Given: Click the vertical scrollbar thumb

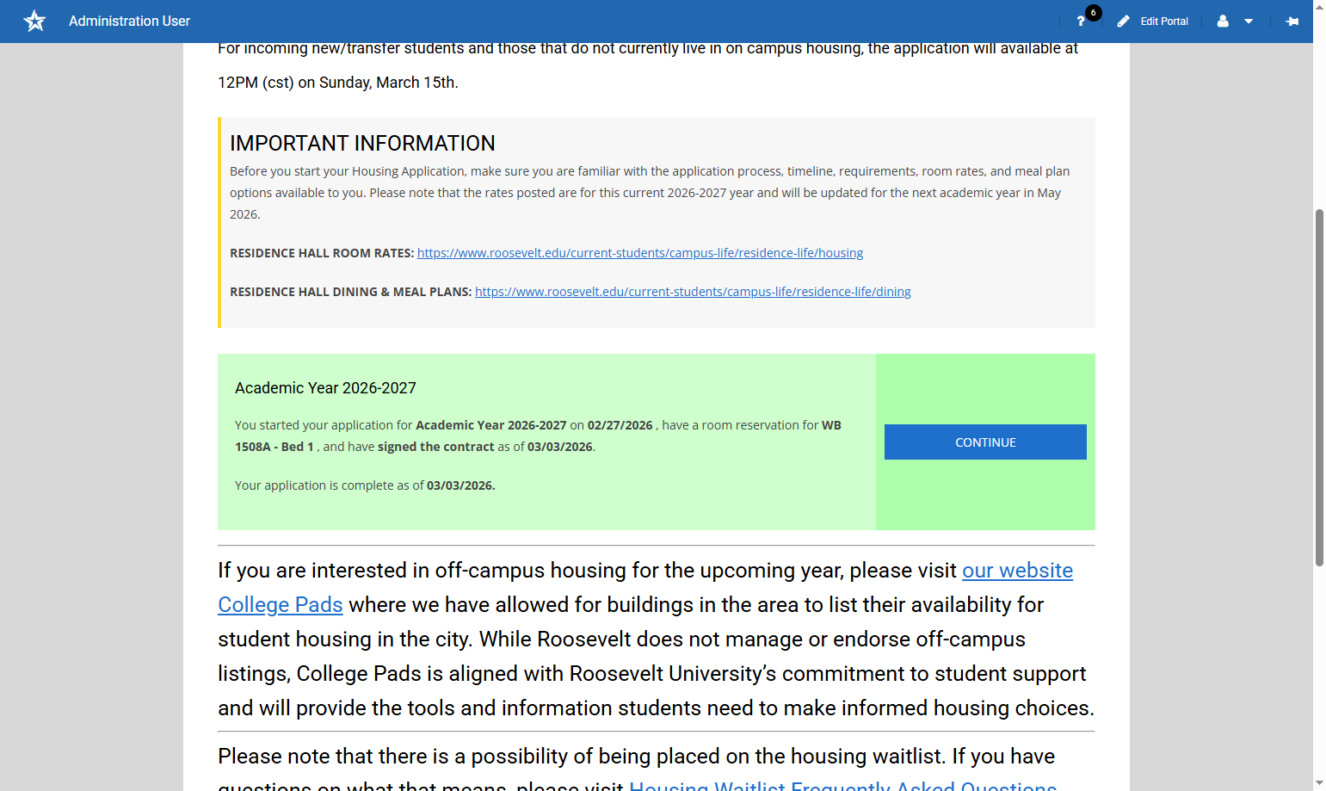Looking at the screenshot, I should (x=1319, y=387).
